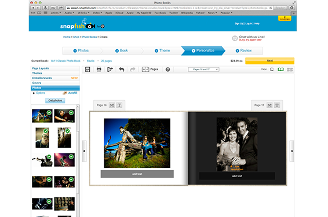Print the book using printer icon

coord(99,69)
